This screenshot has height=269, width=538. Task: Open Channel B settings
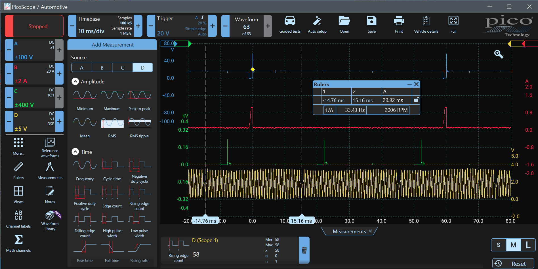[x=34, y=74]
